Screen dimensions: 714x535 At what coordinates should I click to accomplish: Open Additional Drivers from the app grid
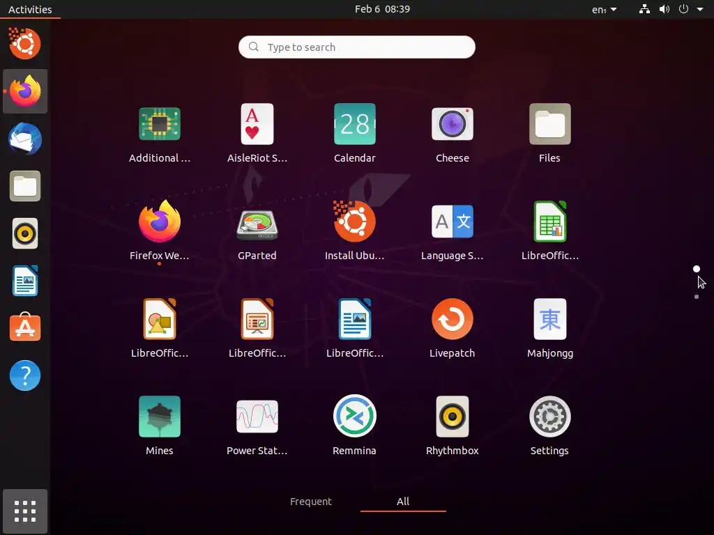(160, 124)
